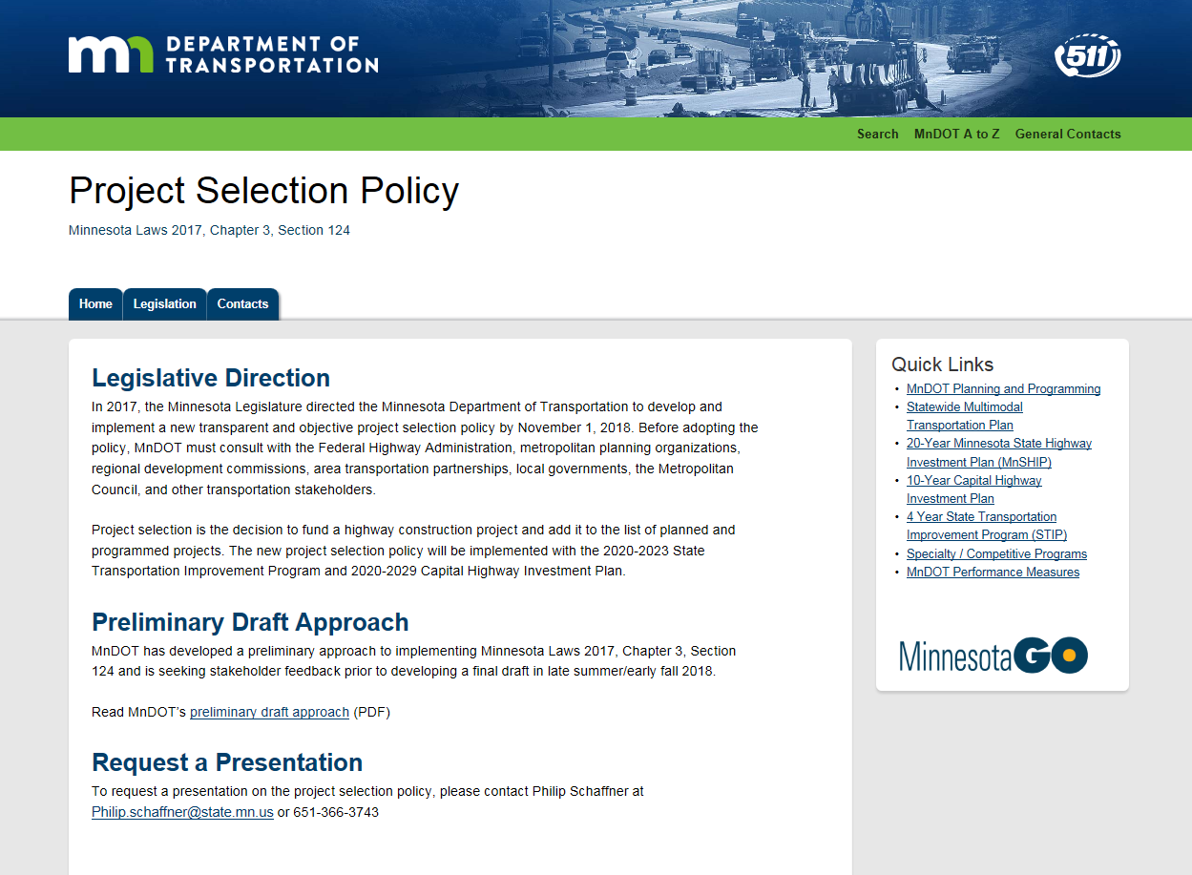Click the Project Selection Policy page title

coord(263,191)
